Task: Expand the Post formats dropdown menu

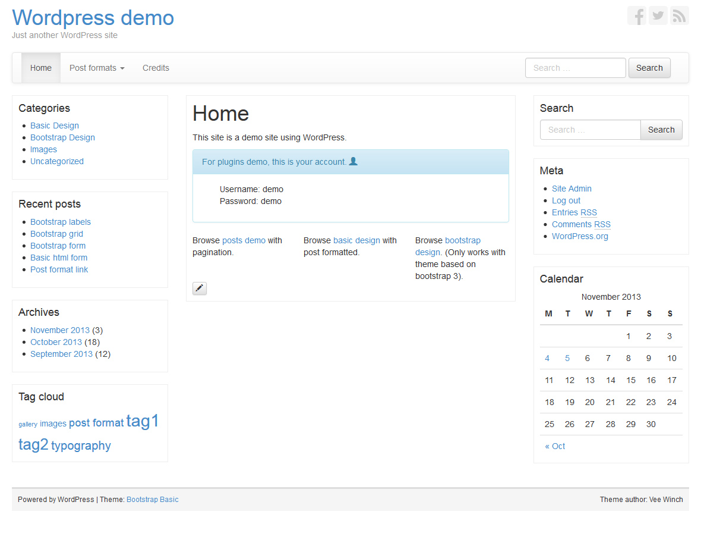Action: [x=97, y=68]
